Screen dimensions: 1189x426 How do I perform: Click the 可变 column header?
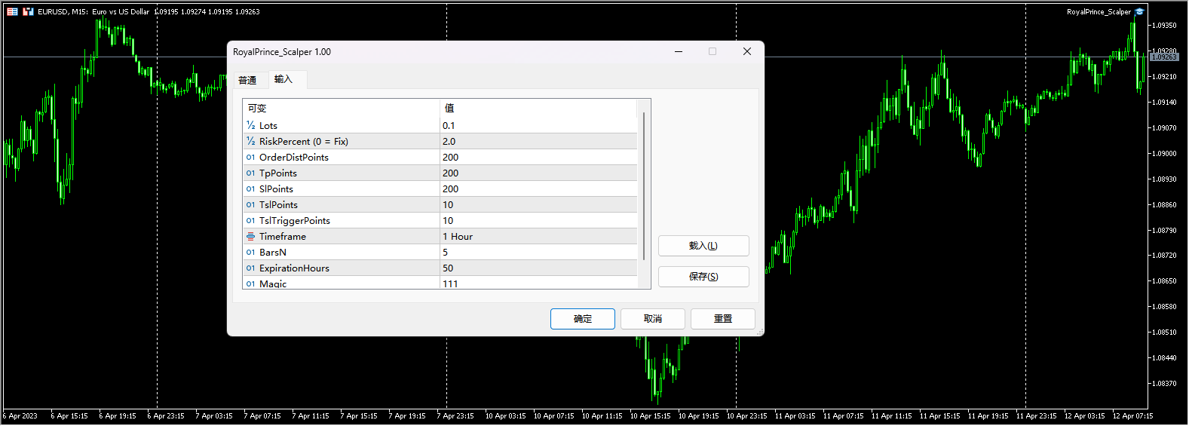click(342, 108)
